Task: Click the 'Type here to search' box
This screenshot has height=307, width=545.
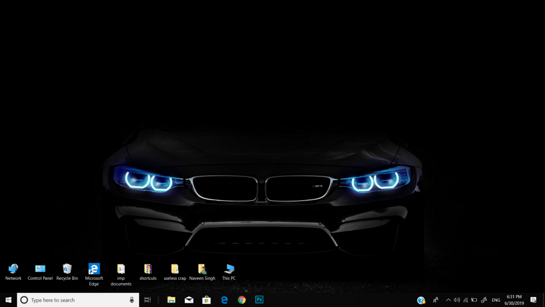Action: [76, 300]
